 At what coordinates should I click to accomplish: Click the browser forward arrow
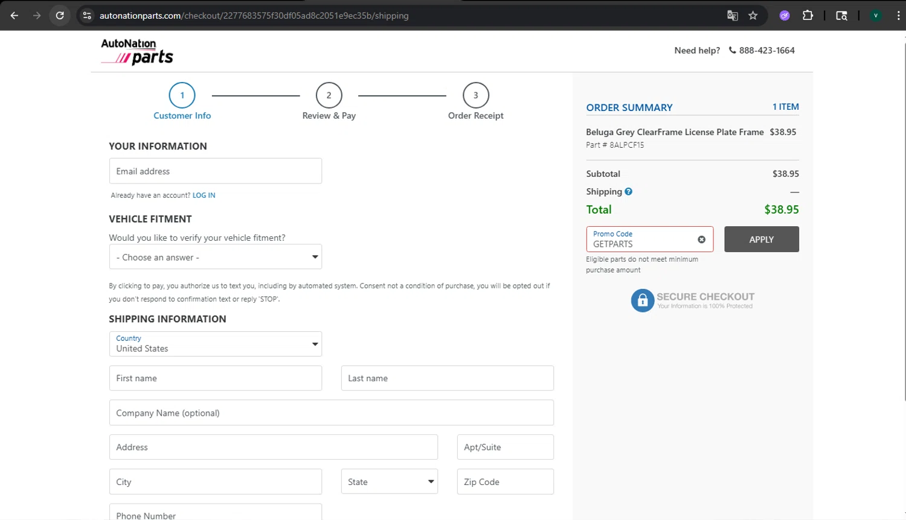coord(37,16)
